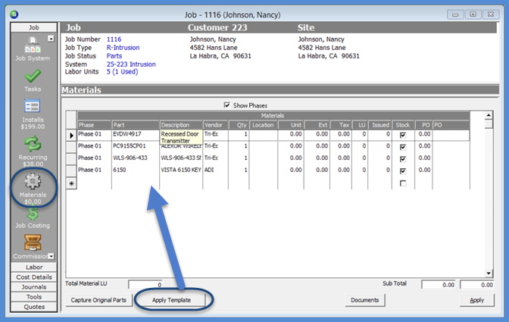Sort by the Qty column header
The width and height of the screenshot is (509, 322).
[x=239, y=125]
